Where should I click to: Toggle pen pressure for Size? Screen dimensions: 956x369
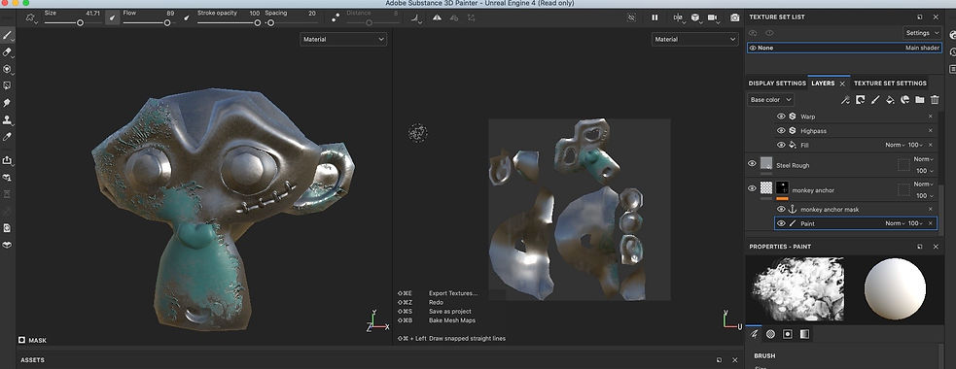coord(113,18)
